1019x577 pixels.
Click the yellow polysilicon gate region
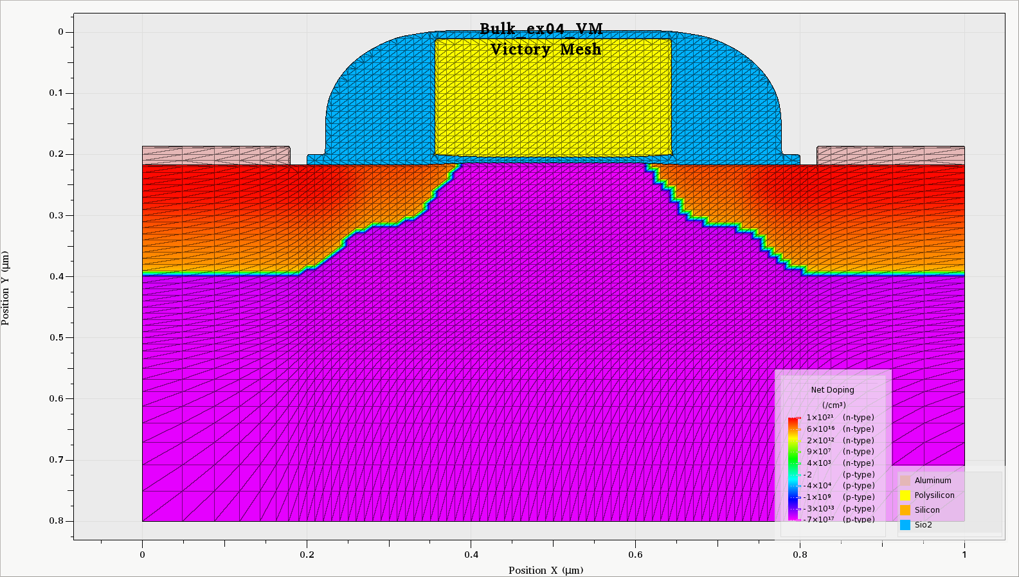pyautogui.click(x=553, y=97)
